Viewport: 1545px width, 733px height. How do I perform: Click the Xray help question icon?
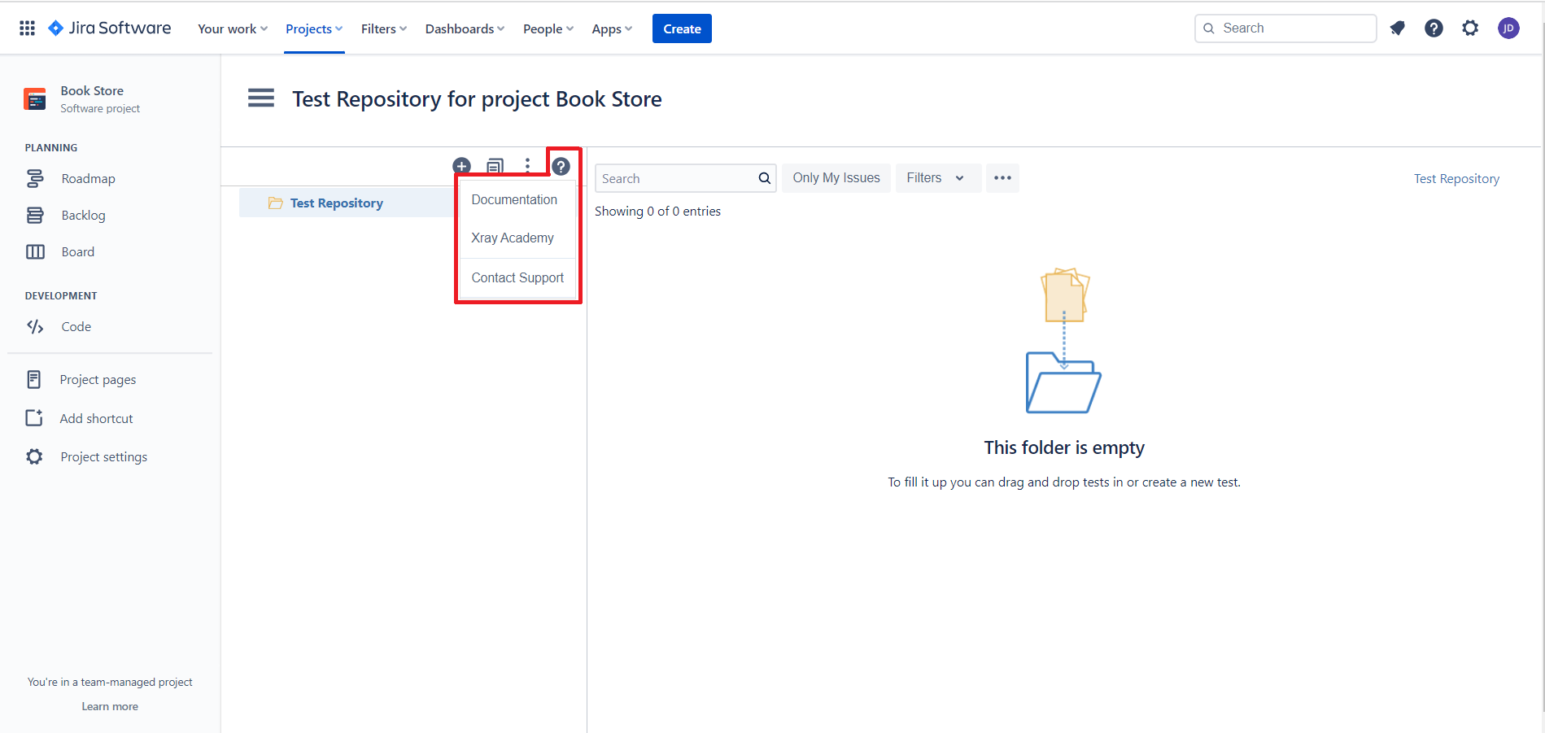[x=561, y=166]
